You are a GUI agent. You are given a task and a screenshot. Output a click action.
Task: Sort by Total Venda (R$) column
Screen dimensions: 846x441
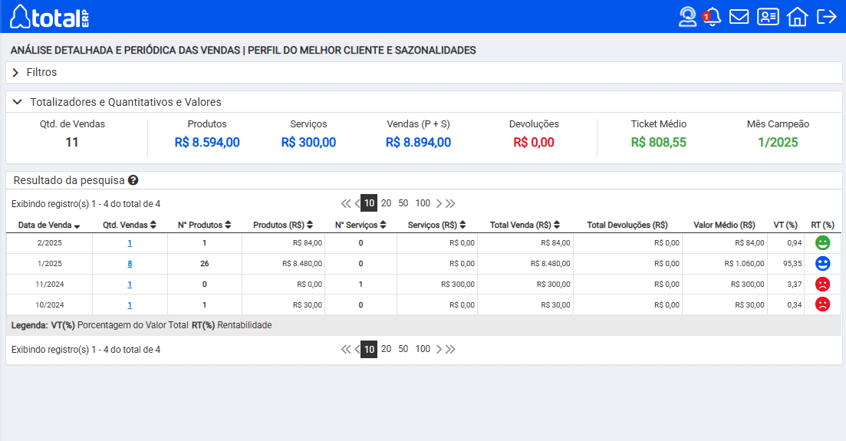[x=525, y=225]
